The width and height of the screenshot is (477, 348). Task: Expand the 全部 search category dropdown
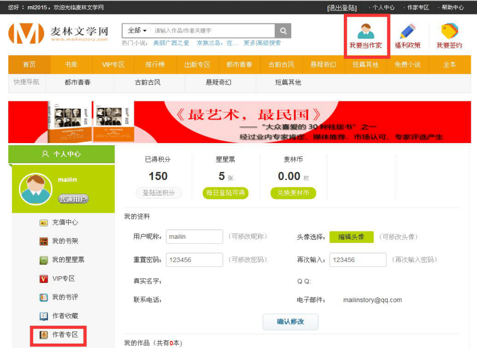[137, 31]
